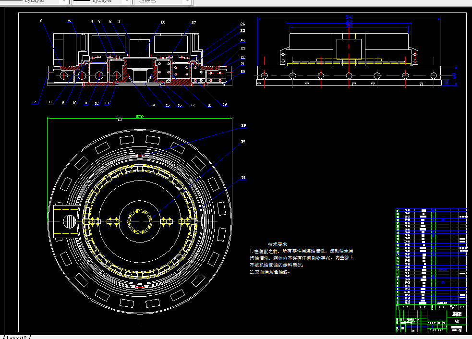Select part balloon number 26
Screen dimensions: 472x339
[242, 24]
